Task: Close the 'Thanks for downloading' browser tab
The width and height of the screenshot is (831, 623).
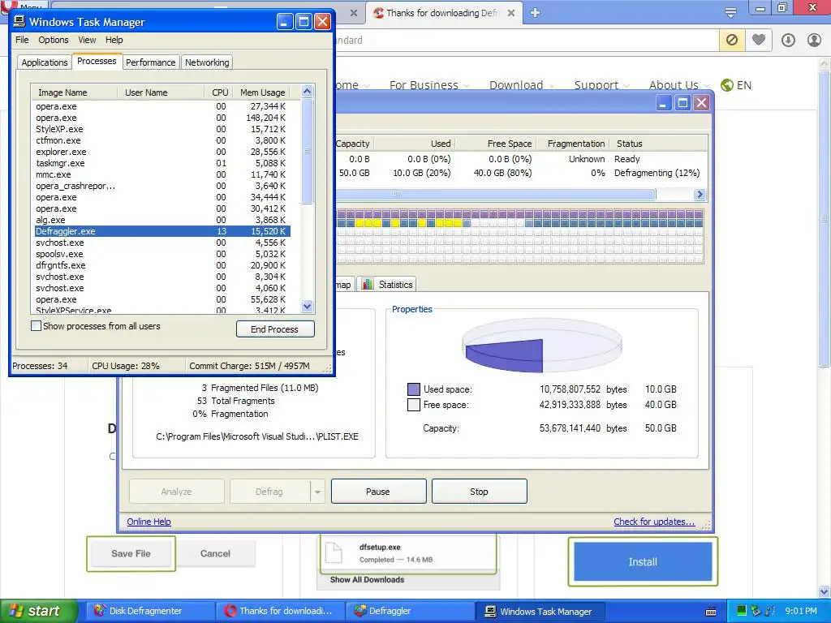Action: coord(511,13)
